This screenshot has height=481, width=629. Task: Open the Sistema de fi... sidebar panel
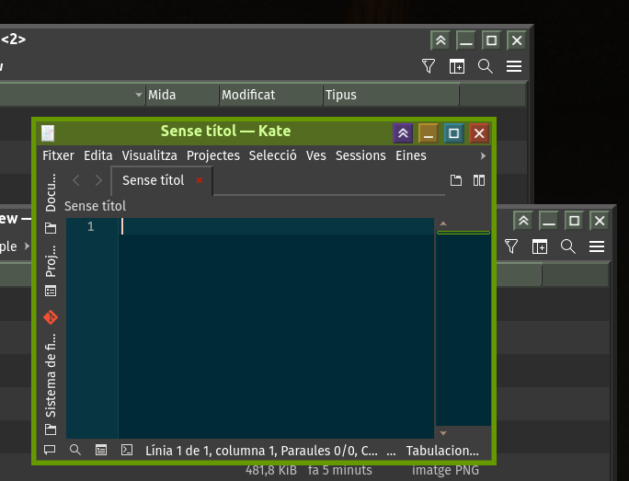(51, 376)
